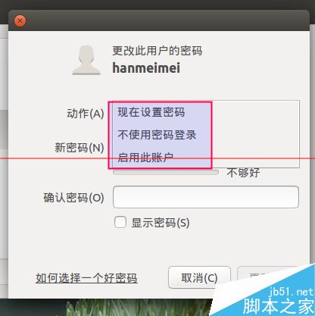Close the change password dialog
The height and width of the screenshot is (316, 315).
tap(20, 21)
